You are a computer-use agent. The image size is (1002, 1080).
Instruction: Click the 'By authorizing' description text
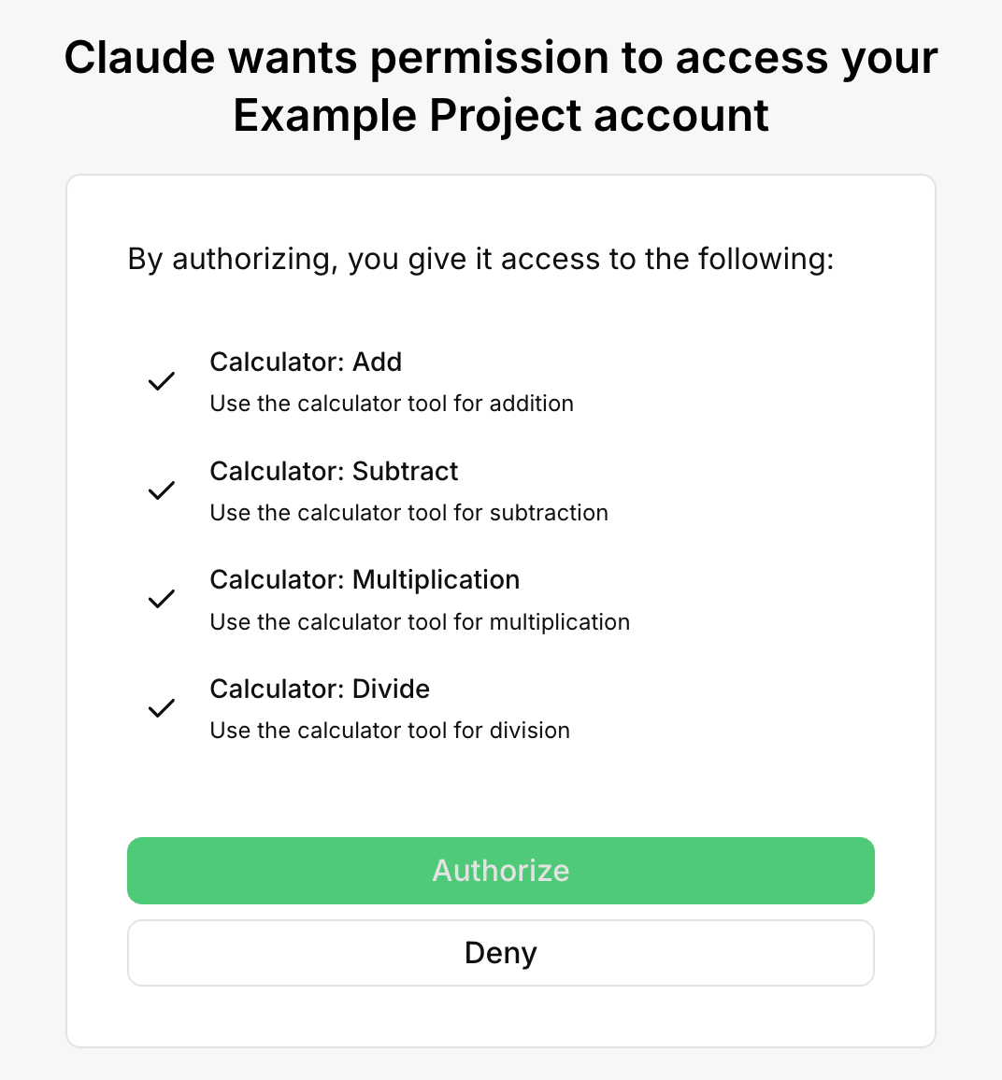point(481,260)
